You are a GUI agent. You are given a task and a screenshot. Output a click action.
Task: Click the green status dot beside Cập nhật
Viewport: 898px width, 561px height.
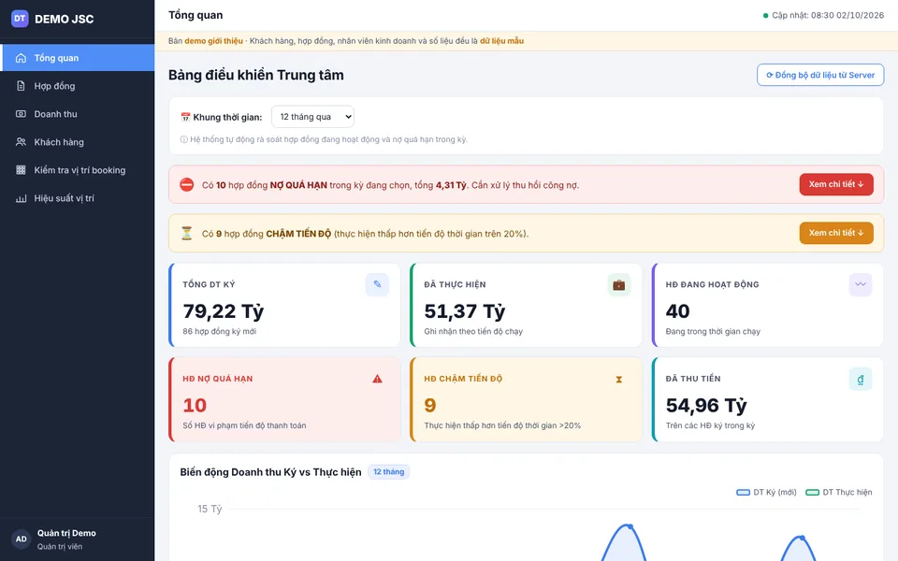click(766, 16)
